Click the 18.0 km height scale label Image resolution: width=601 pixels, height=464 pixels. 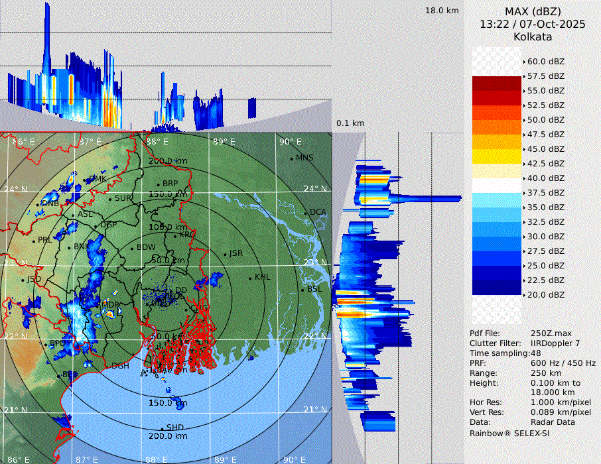tap(442, 11)
